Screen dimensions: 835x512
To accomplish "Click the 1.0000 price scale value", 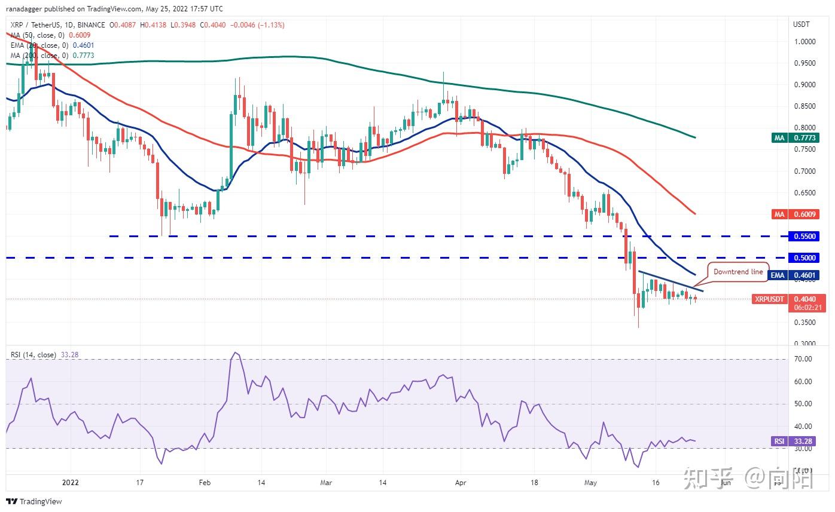I will tap(803, 42).
